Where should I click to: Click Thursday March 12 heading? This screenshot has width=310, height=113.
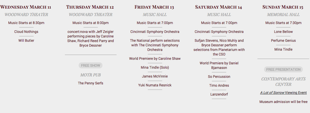90,7
